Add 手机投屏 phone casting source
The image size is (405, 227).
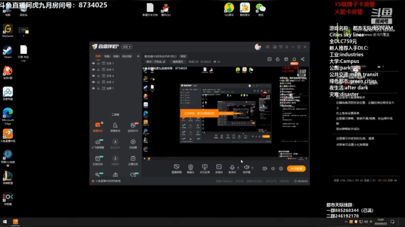click(x=205, y=169)
